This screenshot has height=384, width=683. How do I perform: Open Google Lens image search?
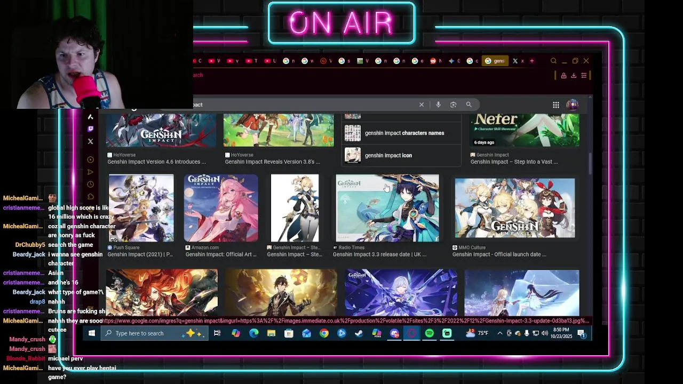(453, 105)
